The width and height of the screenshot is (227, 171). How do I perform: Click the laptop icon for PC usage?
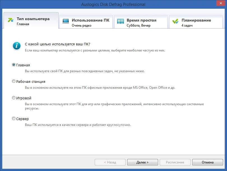(66, 21)
